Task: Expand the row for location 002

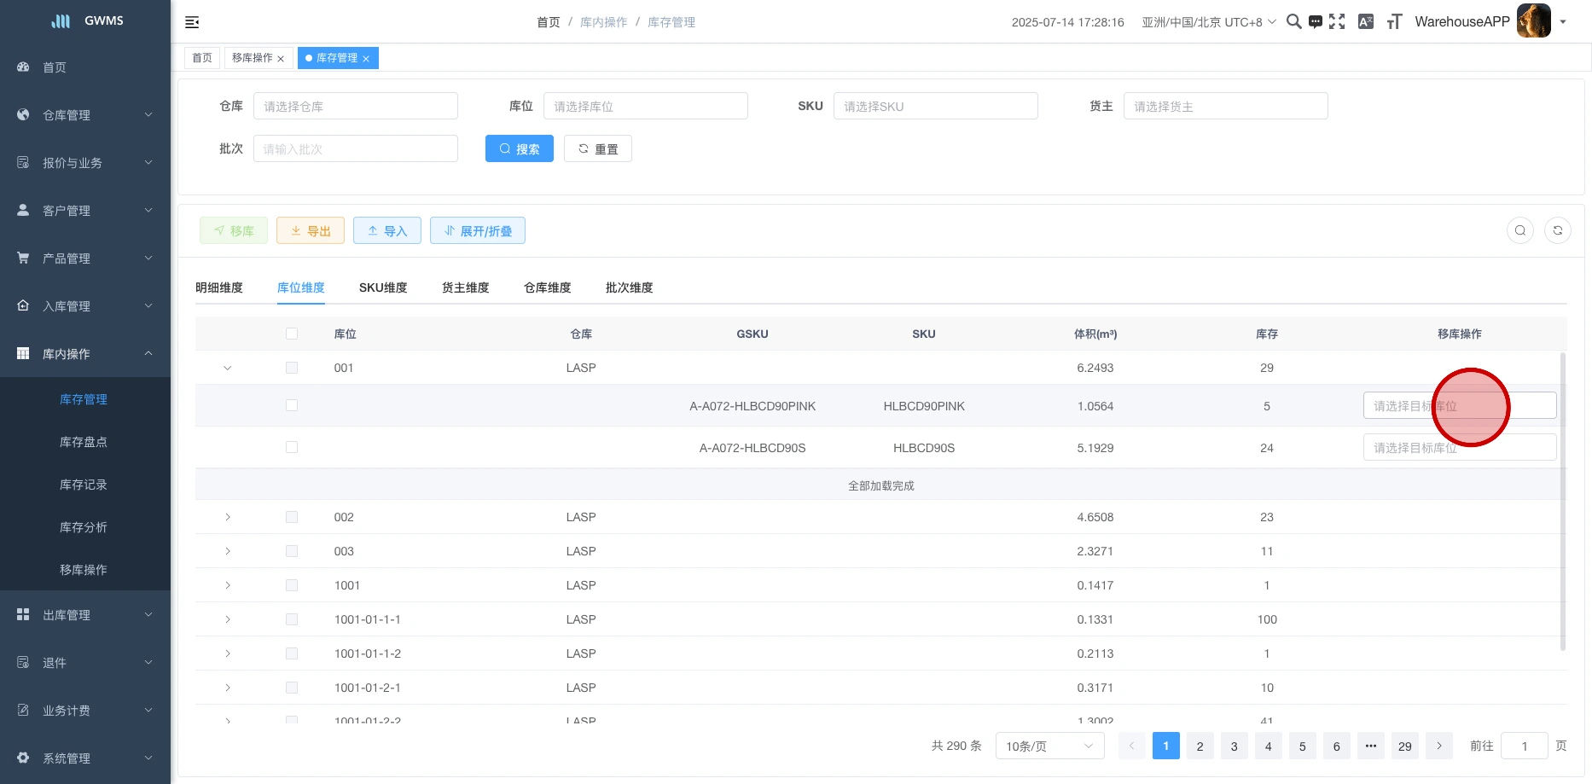Action: (x=228, y=517)
